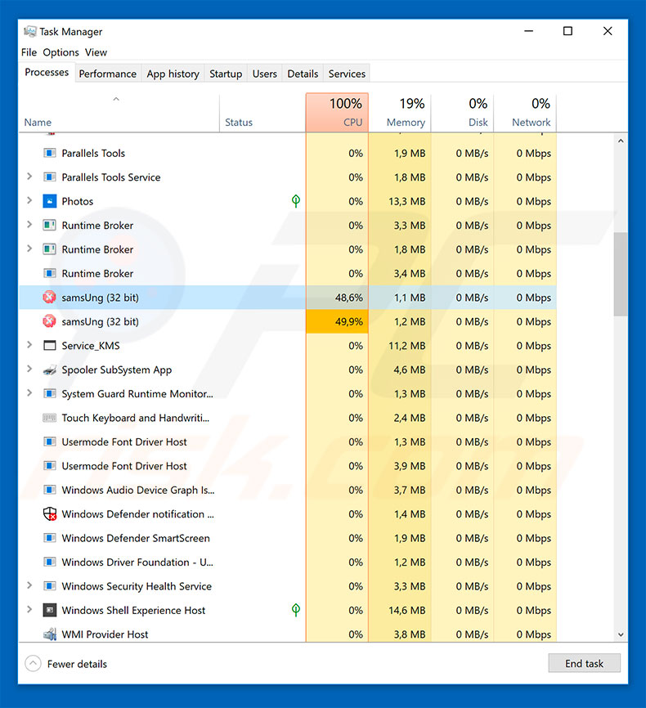Image resolution: width=646 pixels, height=708 pixels.
Task: Open the Options menu
Action: [61, 52]
